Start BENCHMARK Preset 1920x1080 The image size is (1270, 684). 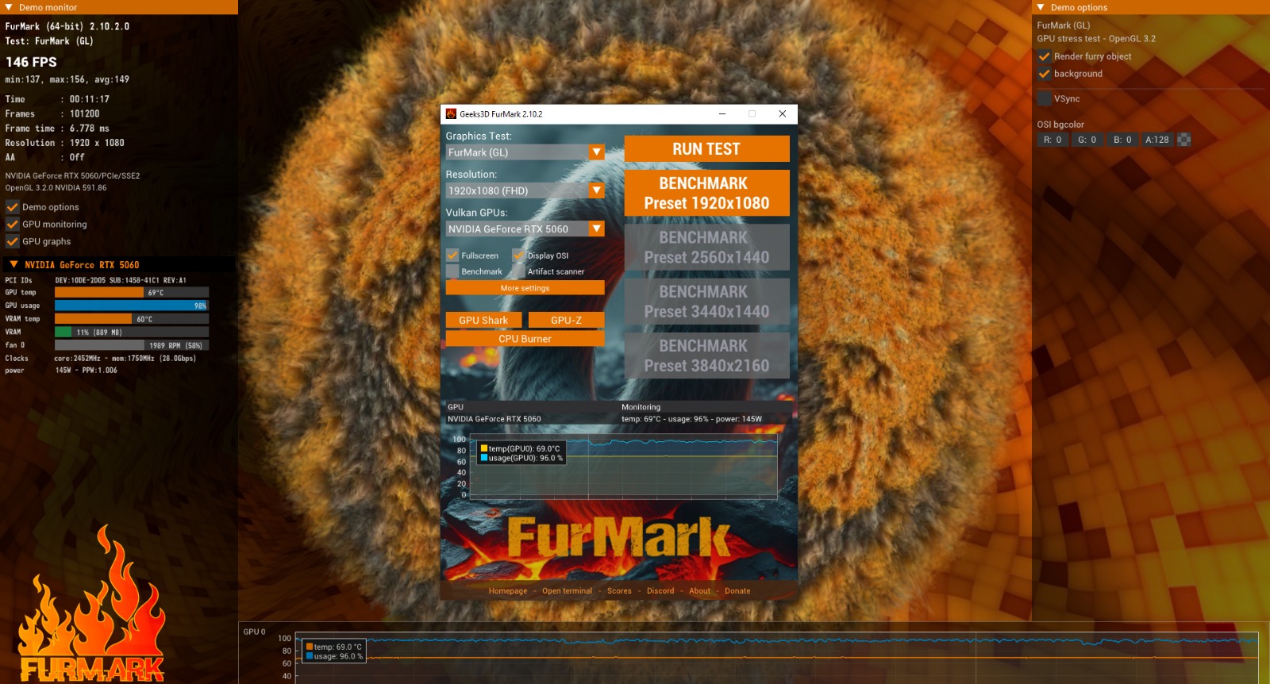click(706, 193)
